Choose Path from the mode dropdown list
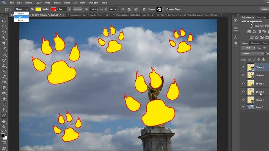This screenshot has height=151, width=269. [x=22, y=17]
